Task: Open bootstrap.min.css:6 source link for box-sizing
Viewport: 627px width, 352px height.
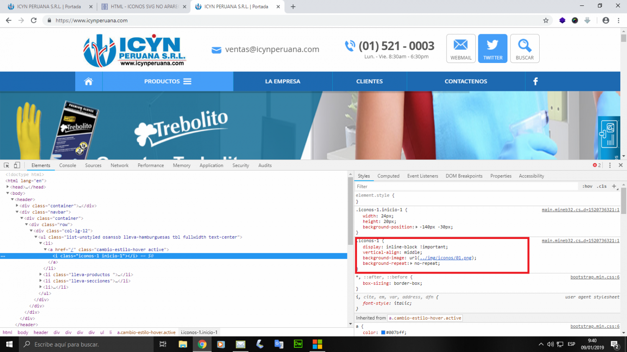Action: 595,277
